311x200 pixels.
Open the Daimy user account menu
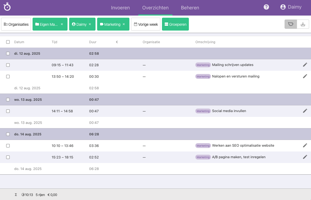[x=291, y=7]
